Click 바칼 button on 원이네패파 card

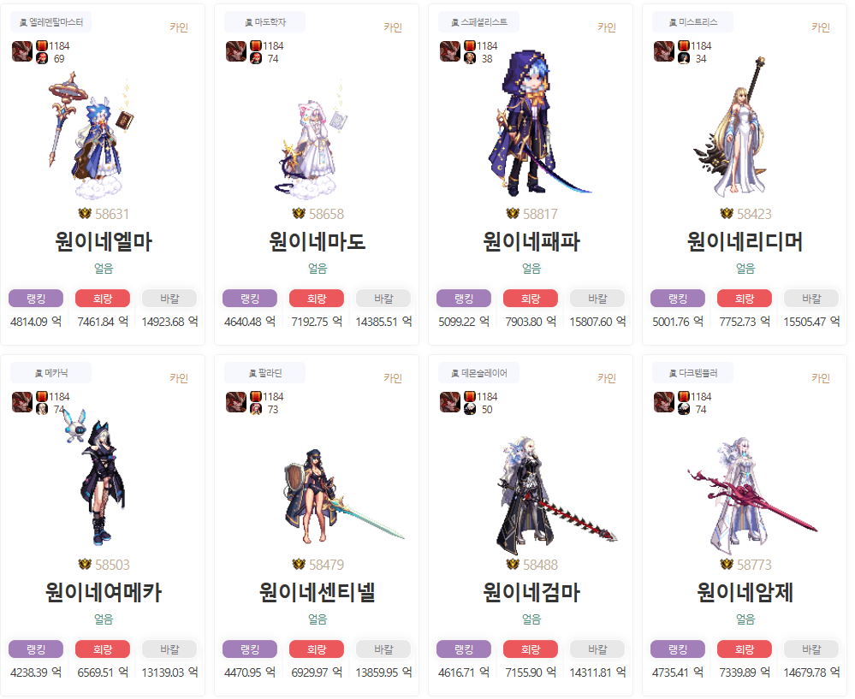[597, 299]
